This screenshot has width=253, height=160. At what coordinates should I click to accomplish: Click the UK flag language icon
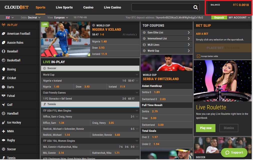click(8, 17)
